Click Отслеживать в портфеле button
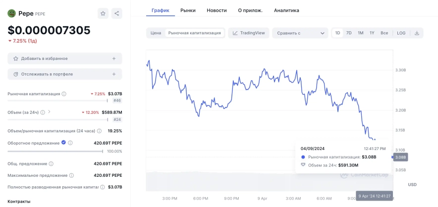Image resolution: width=438 pixels, height=207 pixels. 64,74
